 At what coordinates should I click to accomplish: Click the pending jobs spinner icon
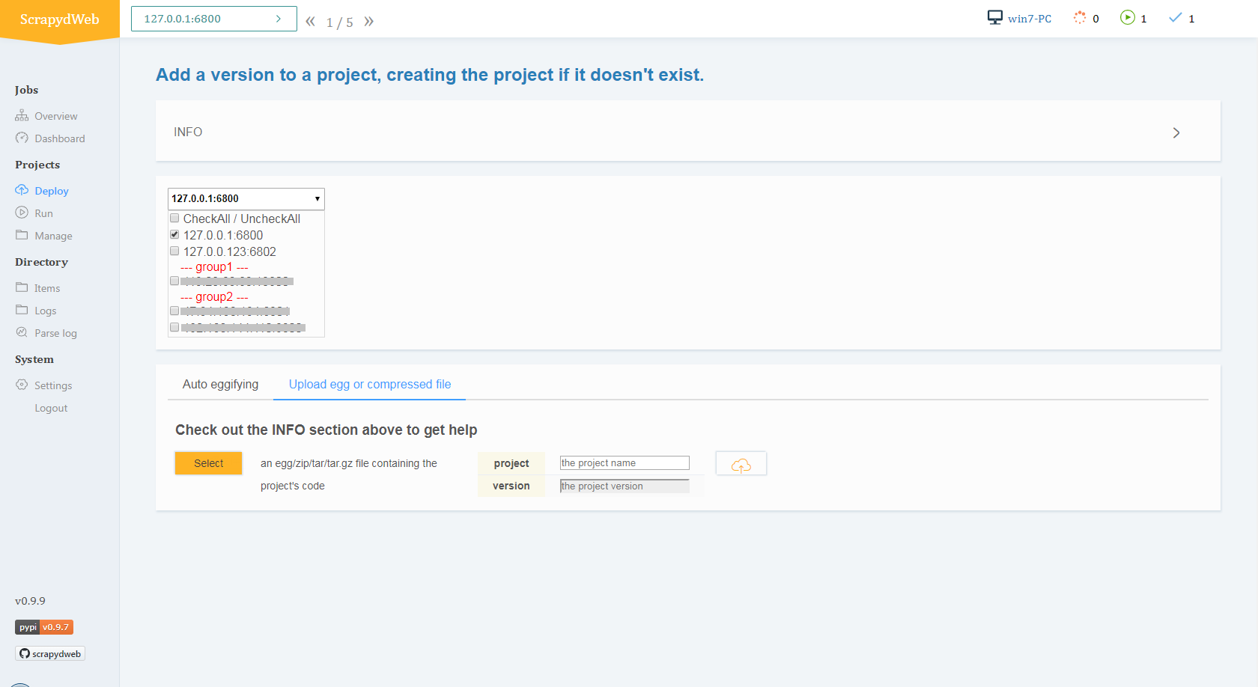1079,18
